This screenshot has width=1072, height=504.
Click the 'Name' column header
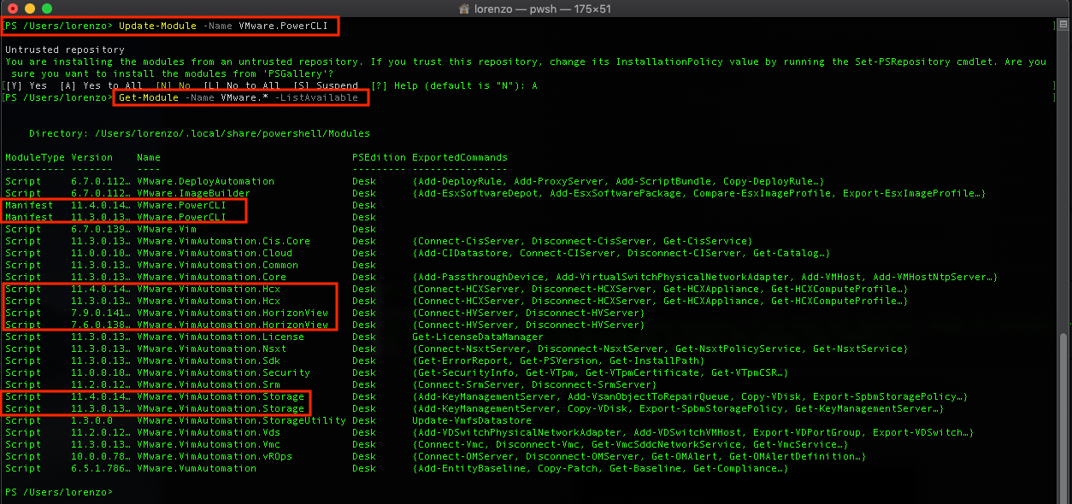pyautogui.click(x=149, y=157)
